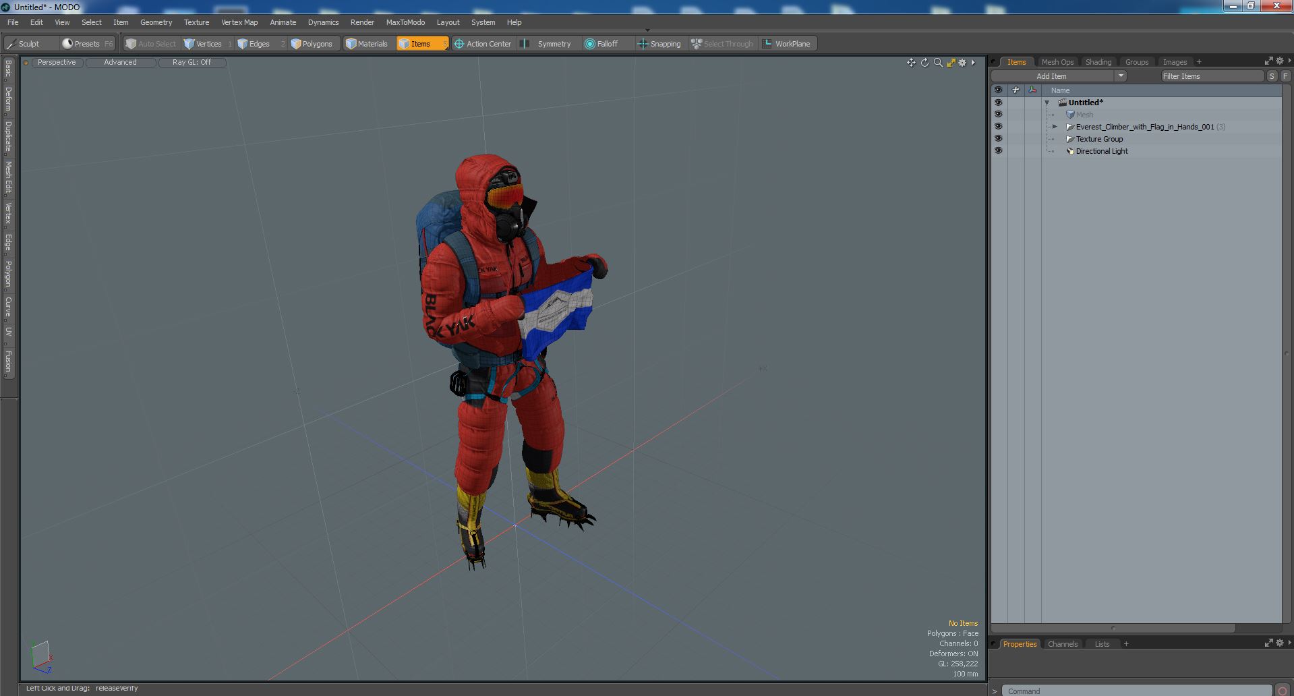Toggle the Ray GL: Off button
1294x696 pixels.
(x=192, y=62)
